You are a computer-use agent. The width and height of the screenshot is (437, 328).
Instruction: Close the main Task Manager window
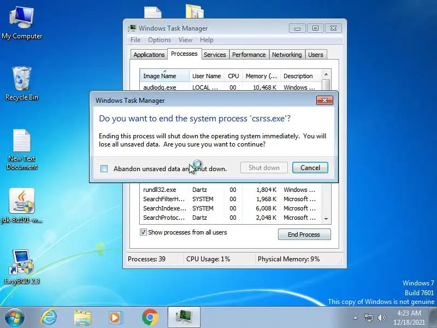[333, 28]
